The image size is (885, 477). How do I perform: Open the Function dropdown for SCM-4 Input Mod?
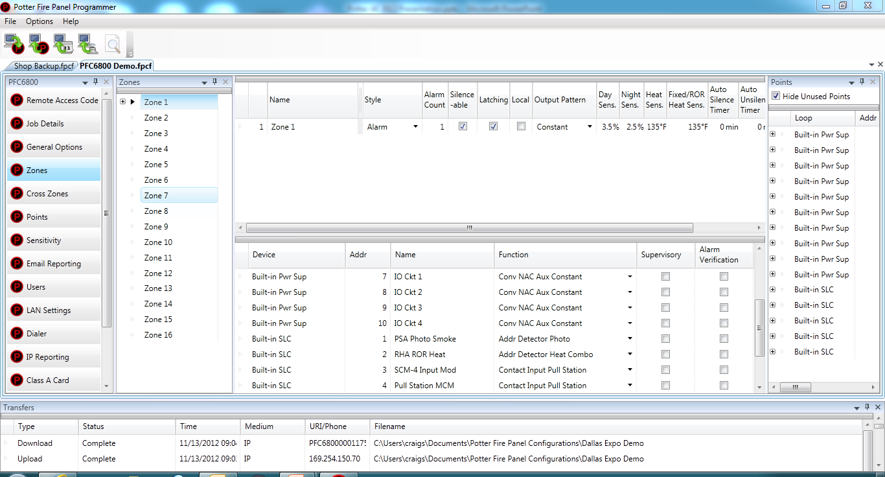(630, 370)
